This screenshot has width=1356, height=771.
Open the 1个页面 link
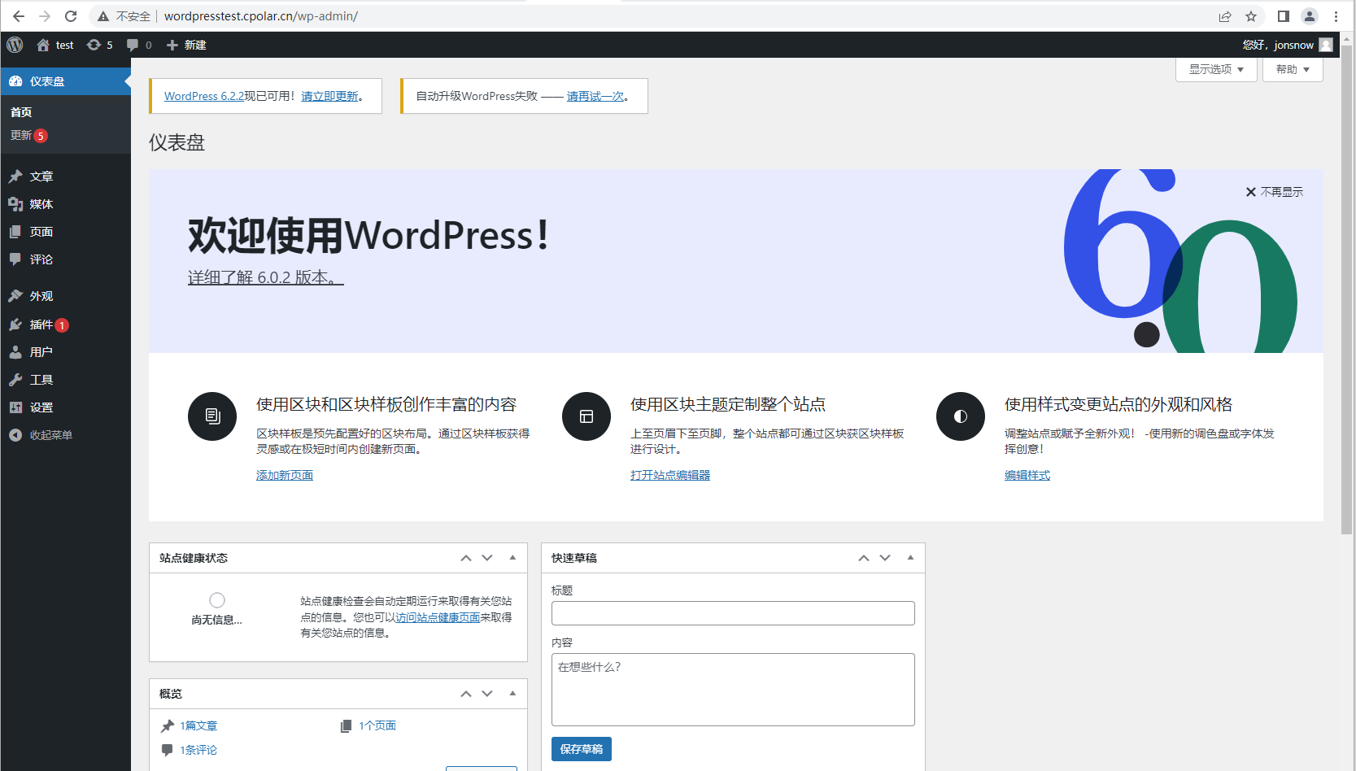point(377,725)
